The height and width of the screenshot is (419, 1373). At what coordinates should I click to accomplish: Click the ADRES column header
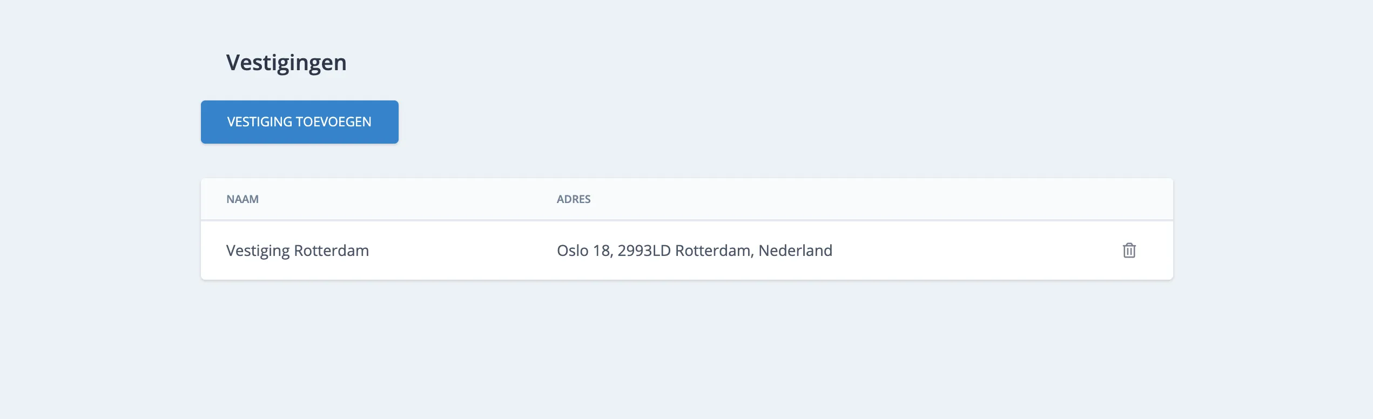[574, 199]
